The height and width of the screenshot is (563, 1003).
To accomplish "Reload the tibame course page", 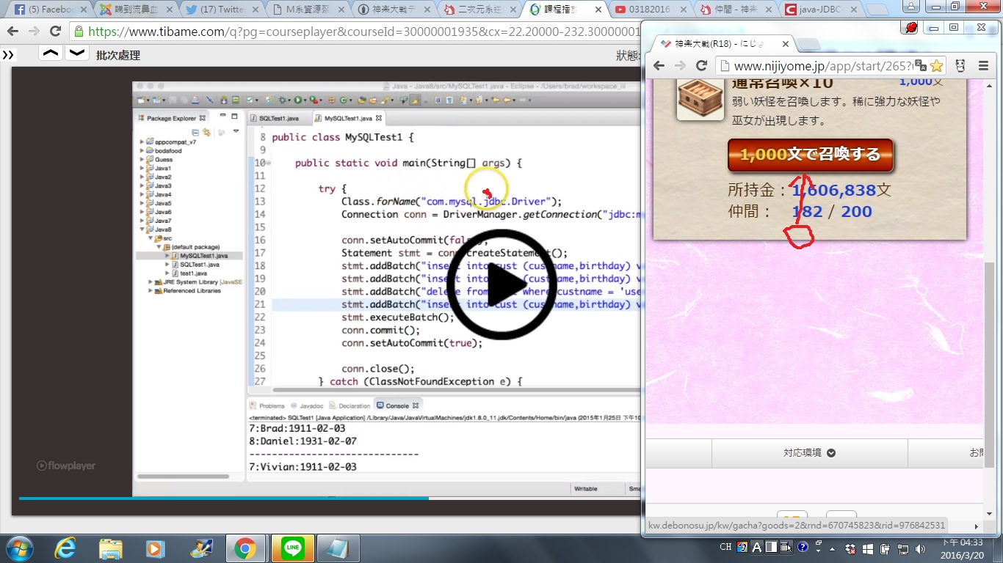I will point(55,32).
